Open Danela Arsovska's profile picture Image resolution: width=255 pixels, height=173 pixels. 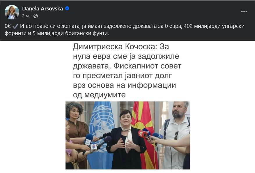(x=12, y=12)
